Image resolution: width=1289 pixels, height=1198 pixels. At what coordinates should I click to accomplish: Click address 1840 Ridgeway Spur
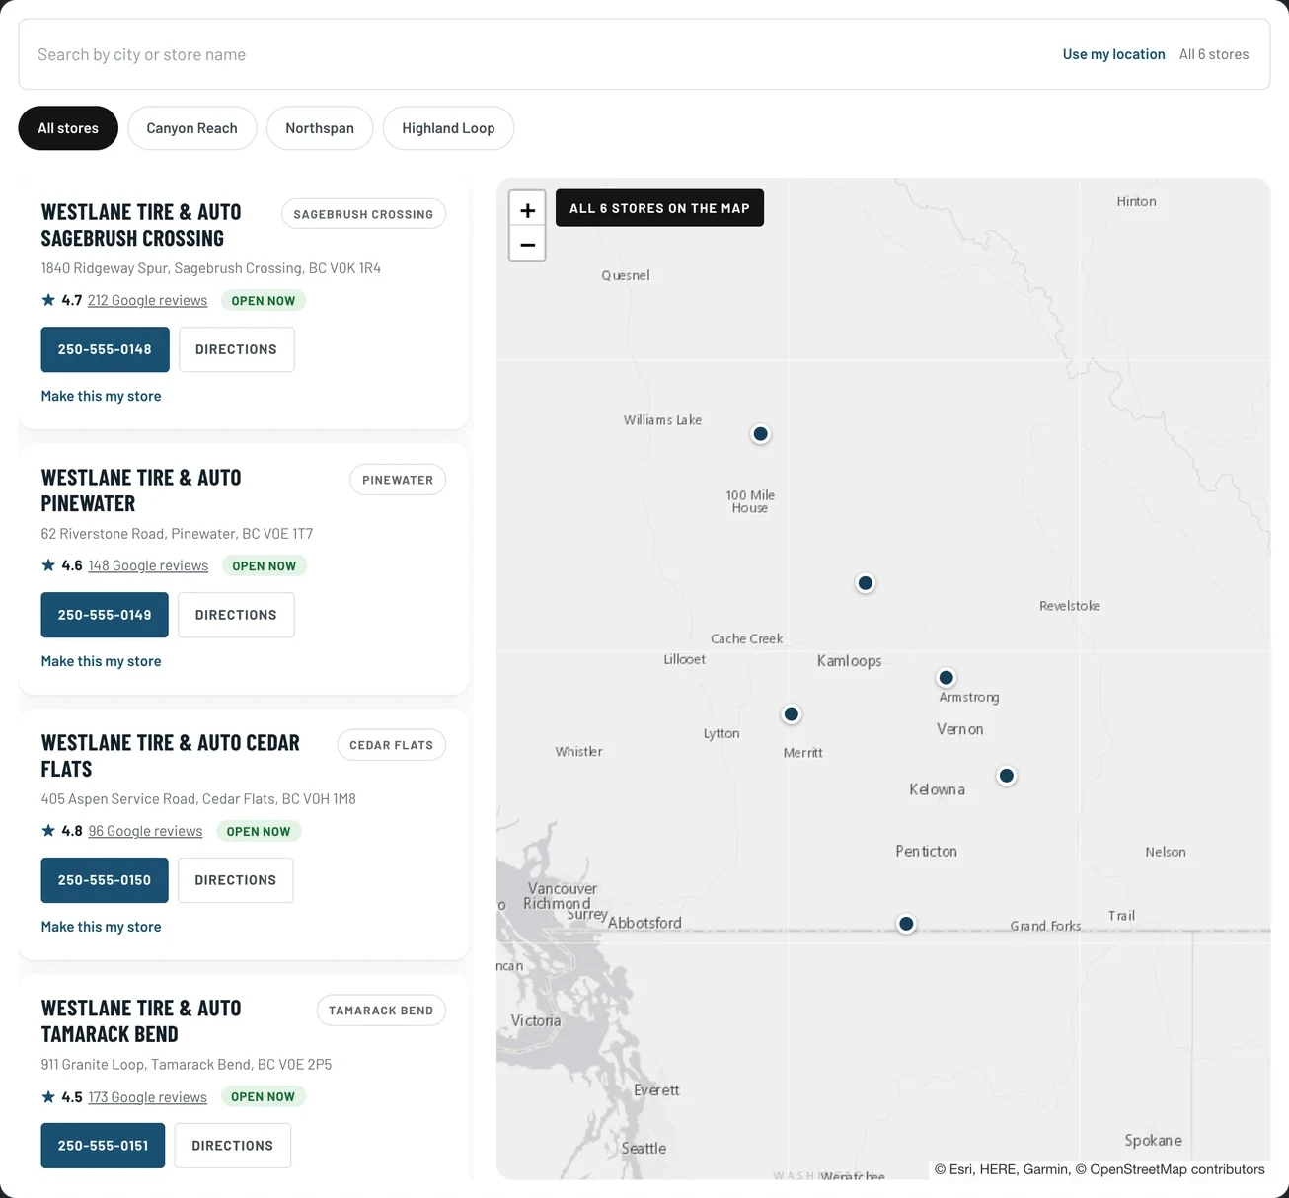point(210,268)
